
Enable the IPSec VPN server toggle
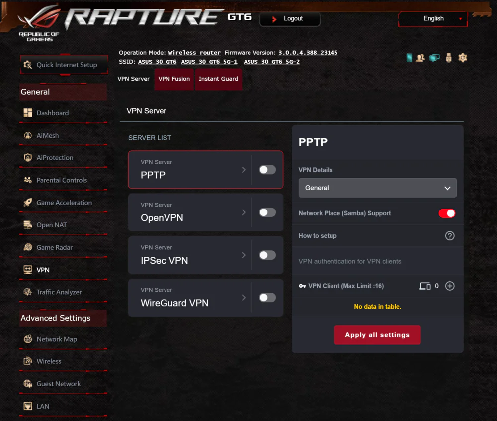267,255
